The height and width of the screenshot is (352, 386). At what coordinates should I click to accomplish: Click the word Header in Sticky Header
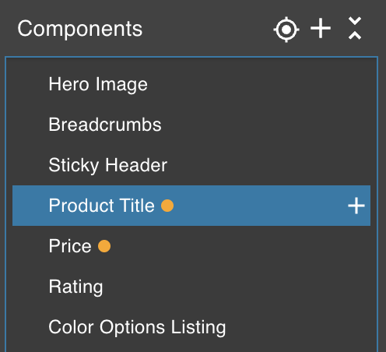(x=136, y=165)
